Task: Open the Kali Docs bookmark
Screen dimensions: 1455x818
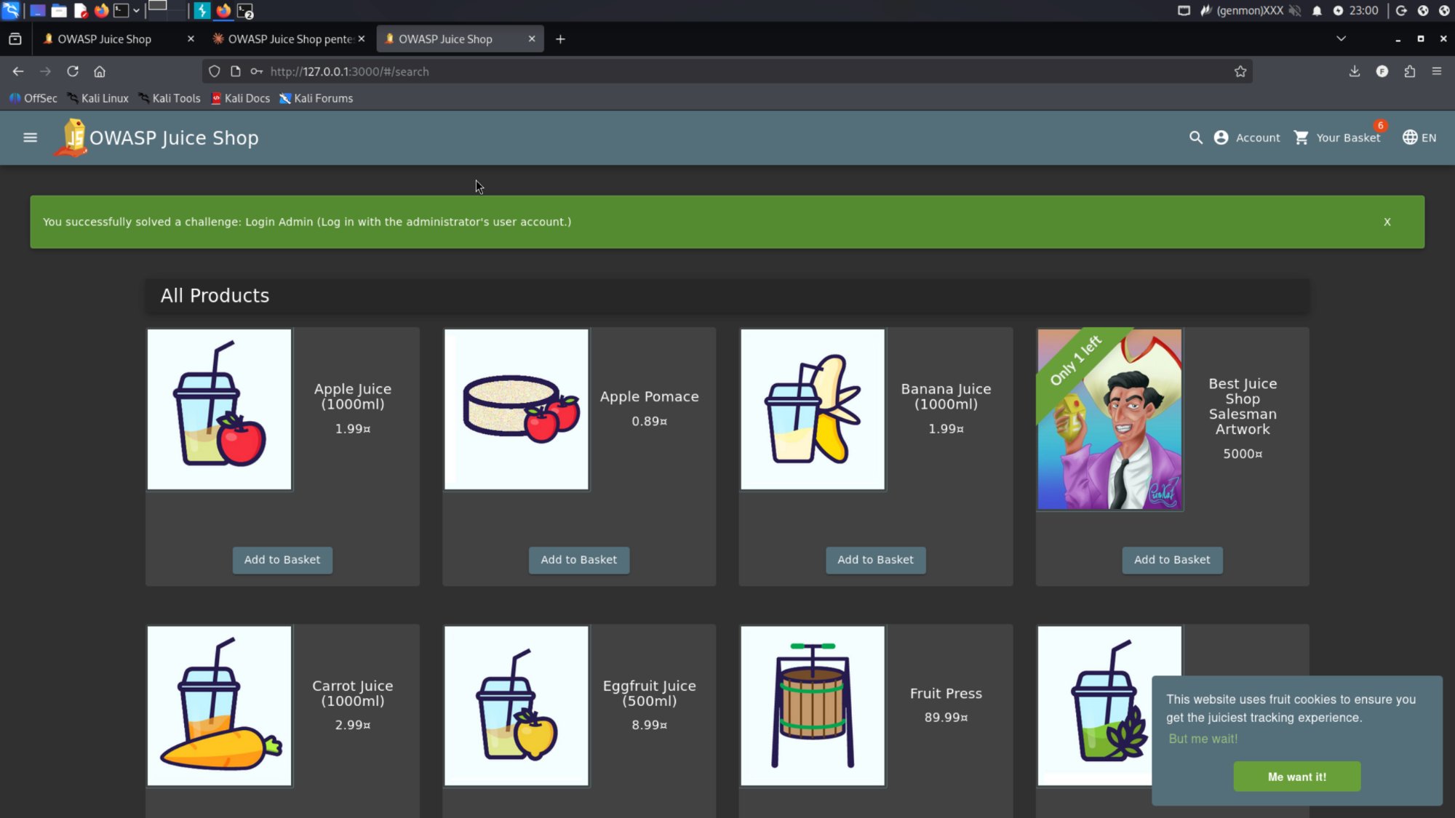Action: point(240,98)
